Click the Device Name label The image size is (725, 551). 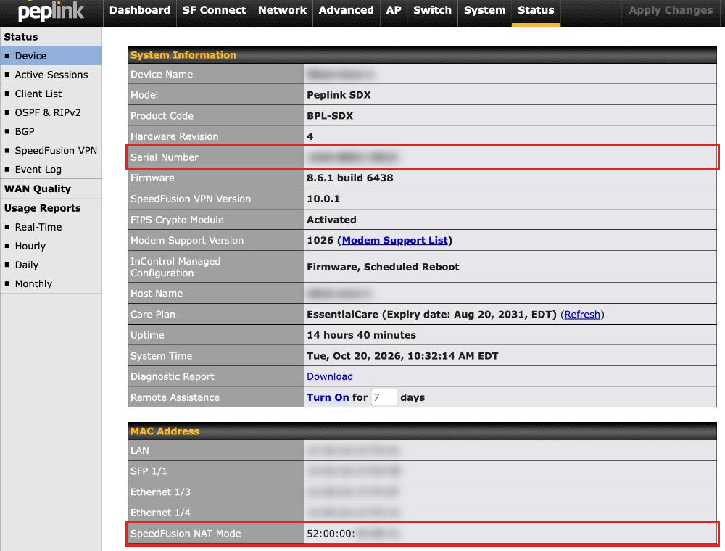pyautogui.click(x=162, y=74)
